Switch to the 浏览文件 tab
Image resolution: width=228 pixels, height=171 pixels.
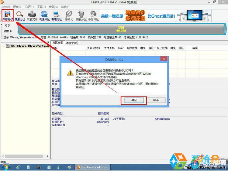pyautogui.click(x=71, y=43)
